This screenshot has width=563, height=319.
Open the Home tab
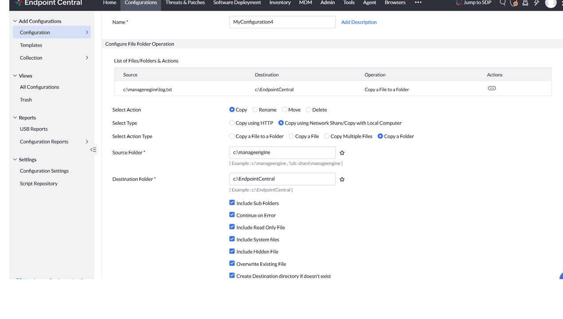click(x=109, y=3)
